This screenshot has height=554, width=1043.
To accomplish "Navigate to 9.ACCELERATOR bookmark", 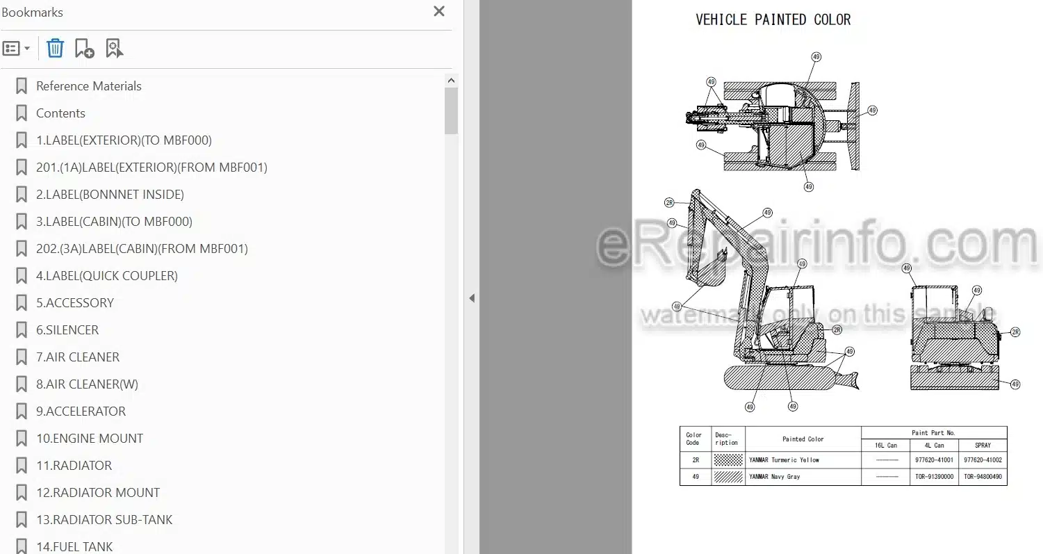I will coord(81,412).
